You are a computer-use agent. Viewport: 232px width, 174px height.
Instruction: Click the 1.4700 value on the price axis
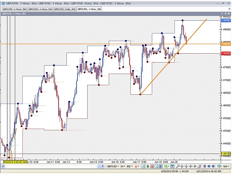coord(226,80)
